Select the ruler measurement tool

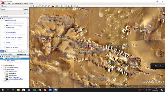coord(61,6)
